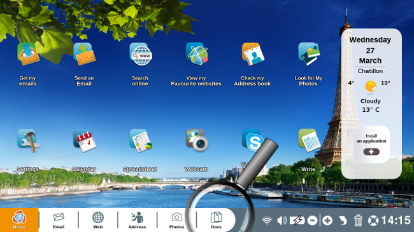Viewport: 414px width, 232px height.
Task: Click the partly cloudy weather icon
Action: 371,86
